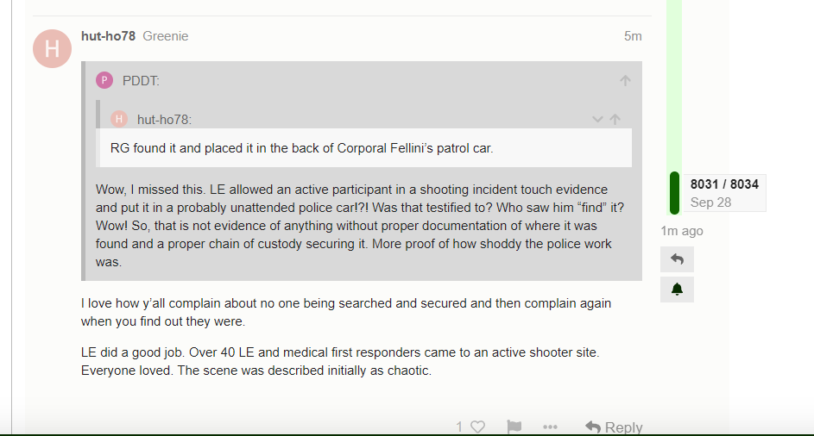Open hut-ho78 username profile link

tap(108, 36)
